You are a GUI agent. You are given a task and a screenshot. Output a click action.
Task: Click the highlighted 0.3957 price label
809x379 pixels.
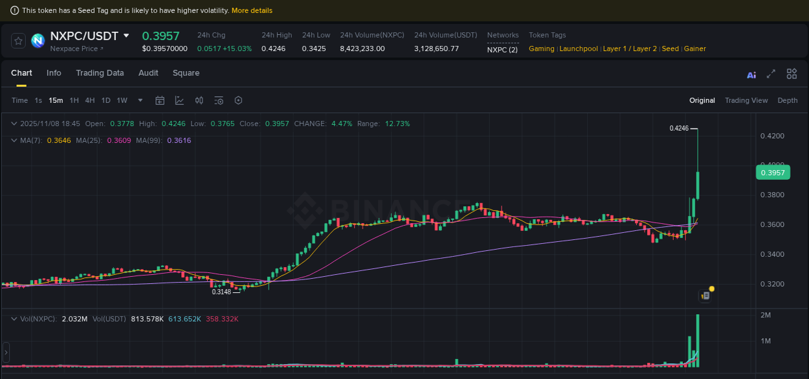[x=773, y=172]
